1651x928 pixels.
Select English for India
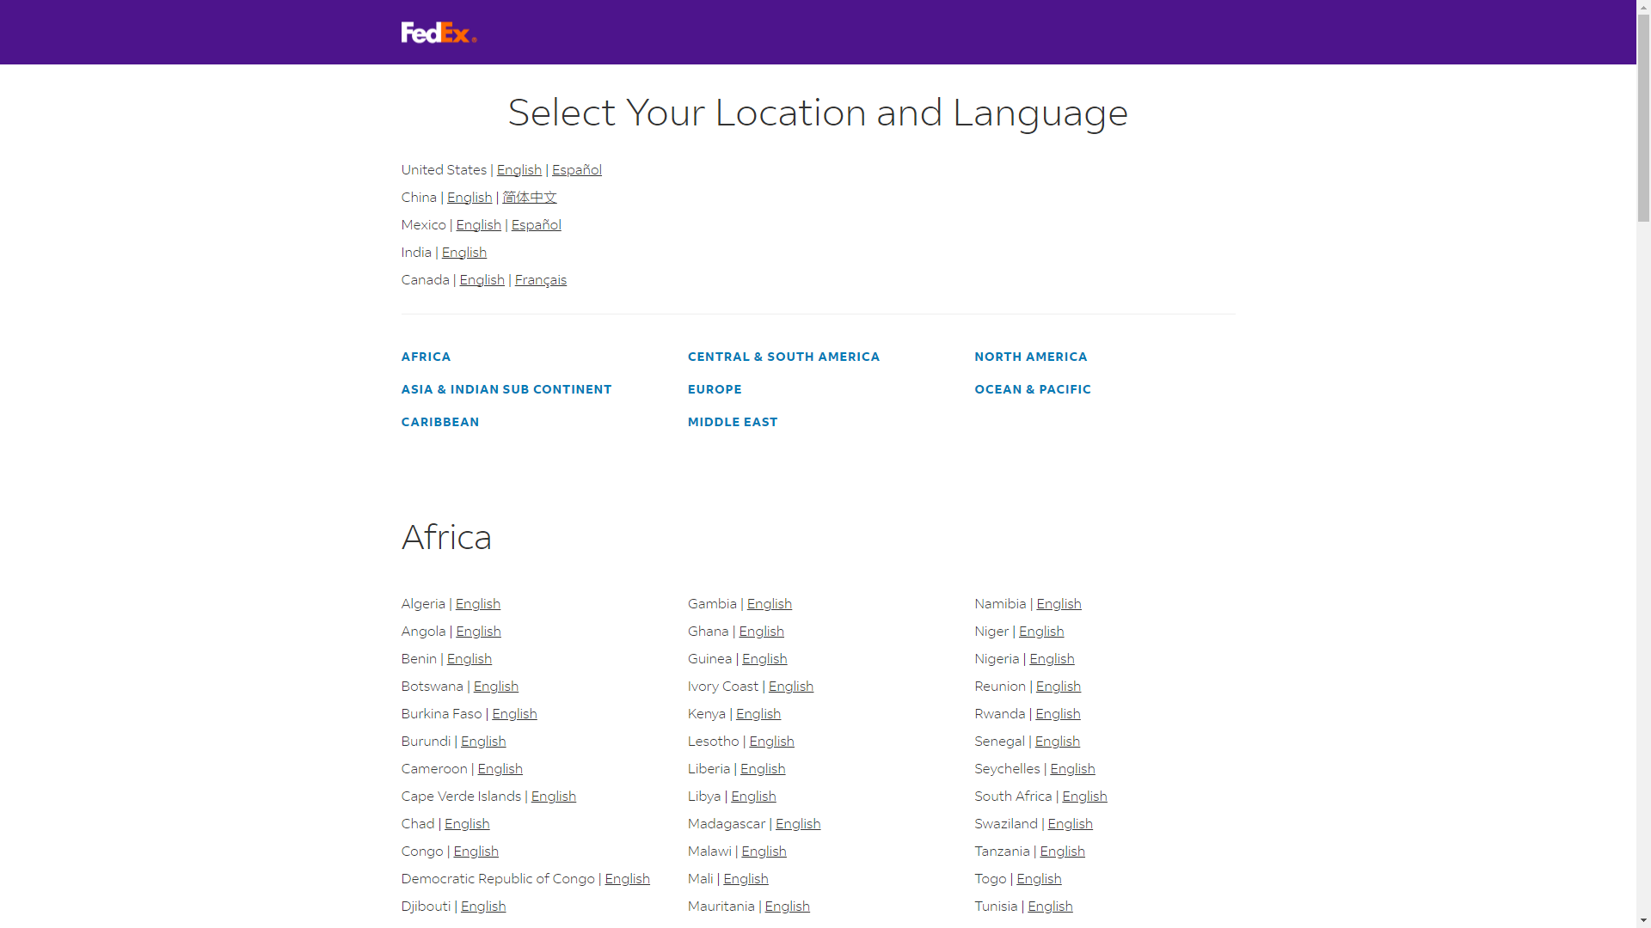tap(464, 252)
